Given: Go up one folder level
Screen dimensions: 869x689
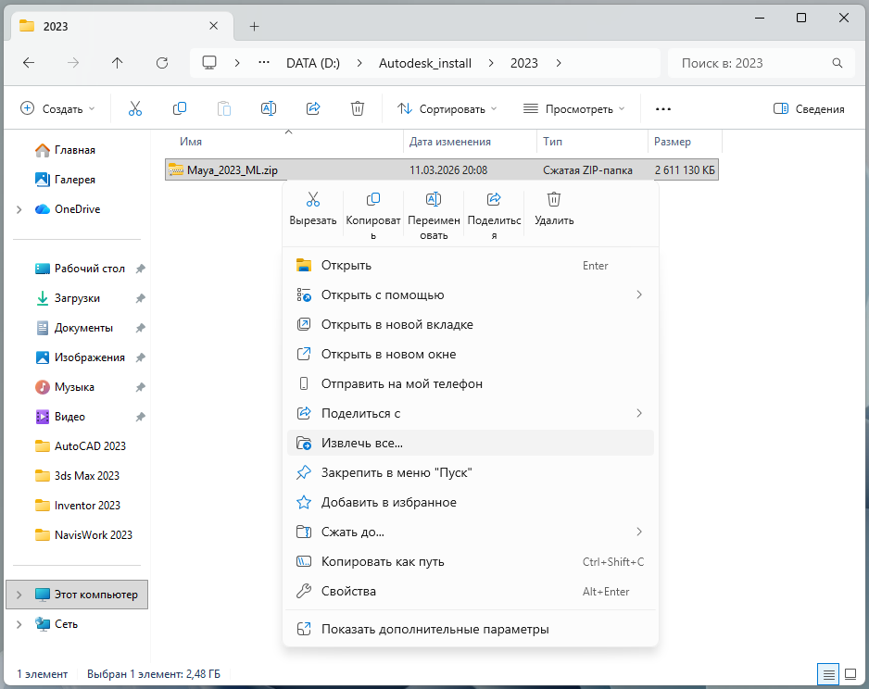Looking at the screenshot, I should tap(117, 63).
